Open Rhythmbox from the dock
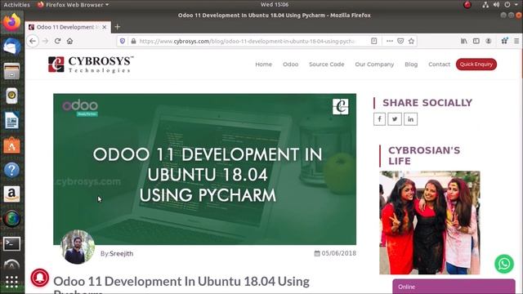The width and height of the screenshot is (523, 294). 11,96
